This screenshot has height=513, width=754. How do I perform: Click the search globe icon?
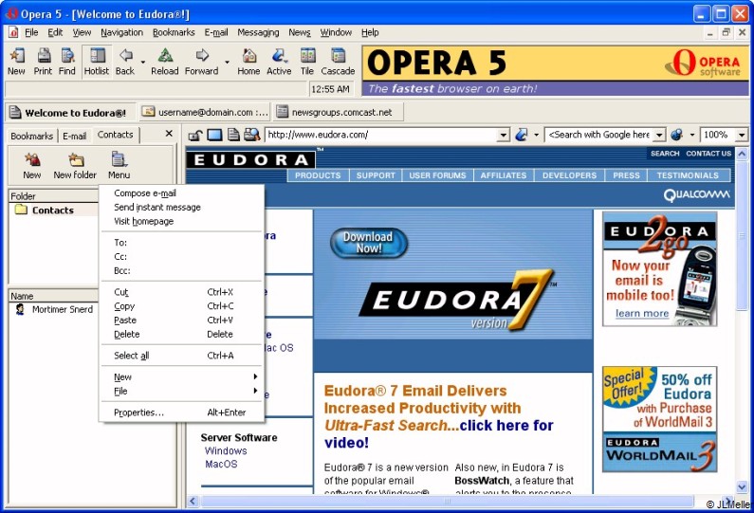677,135
